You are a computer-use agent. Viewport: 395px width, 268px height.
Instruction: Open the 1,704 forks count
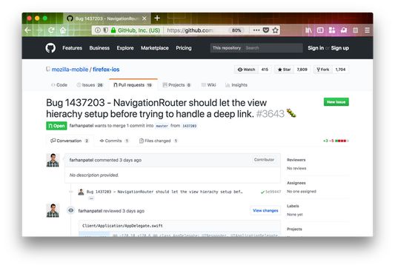click(340, 70)
